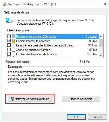Click the file list scroll up arrow
The width and height of the screenshot is (109, 122).
(x=101, y=37)
